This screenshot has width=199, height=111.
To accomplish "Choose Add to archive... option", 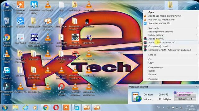I will click(156, 39).
